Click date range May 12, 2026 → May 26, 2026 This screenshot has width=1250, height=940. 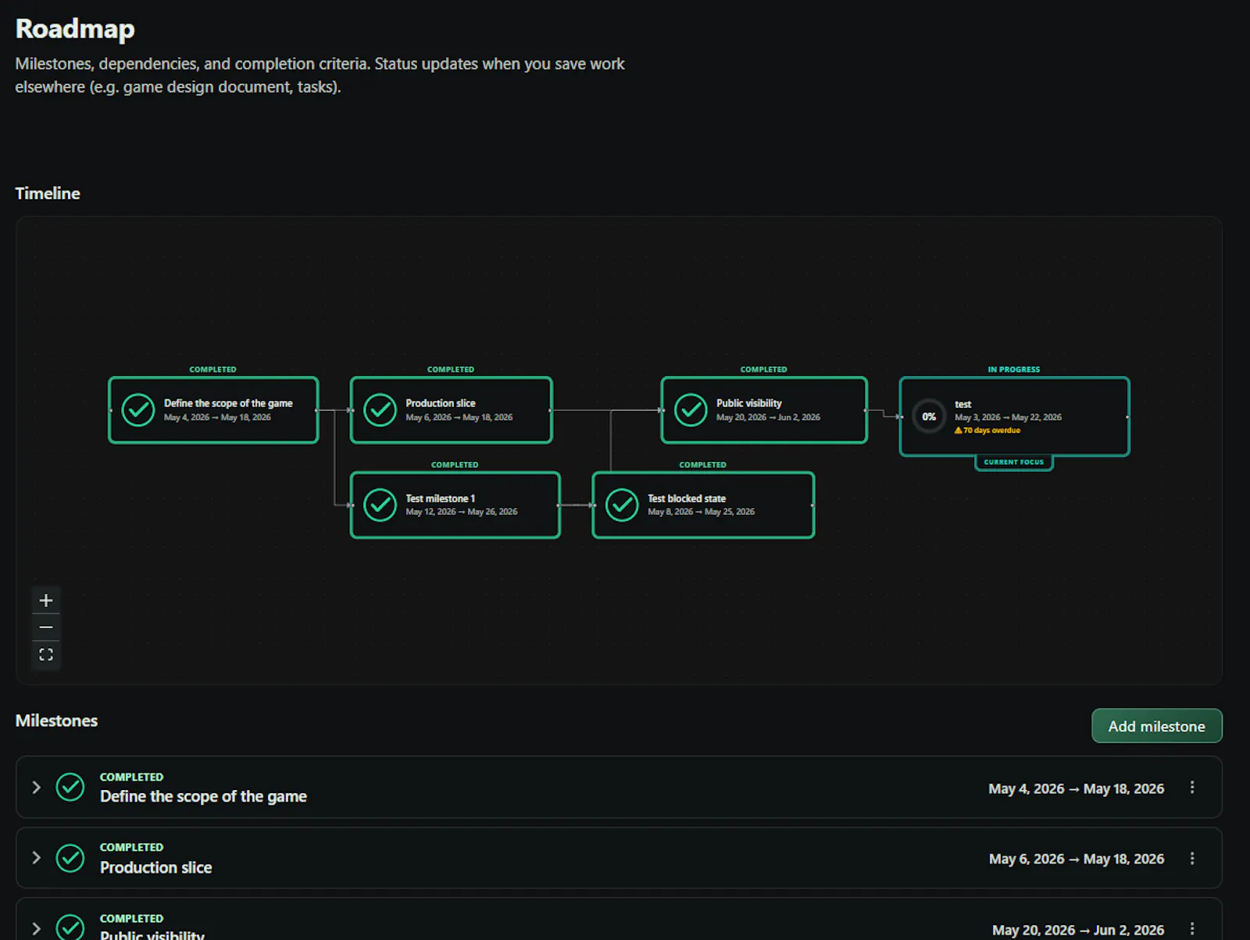(x=462, y=512)
